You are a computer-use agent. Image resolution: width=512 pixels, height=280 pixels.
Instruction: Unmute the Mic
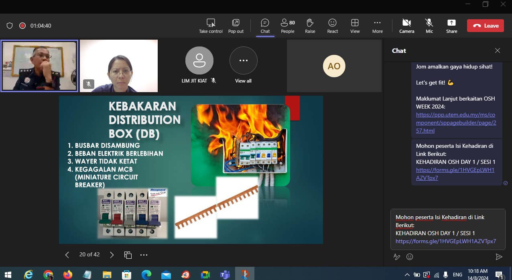[x=429, y=26]
